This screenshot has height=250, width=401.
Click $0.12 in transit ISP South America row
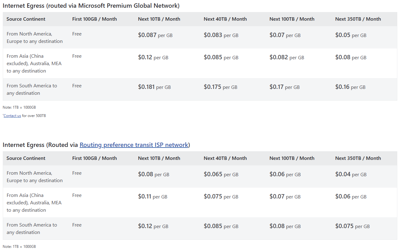(x=153, y=226)
